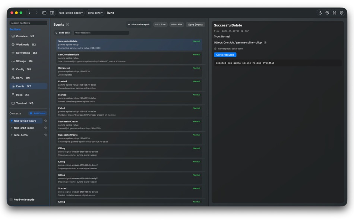Click the namespace icon beside 'Namespace: delta-zone'
Viewport: 354px width, 221px height.
(215, 49)
